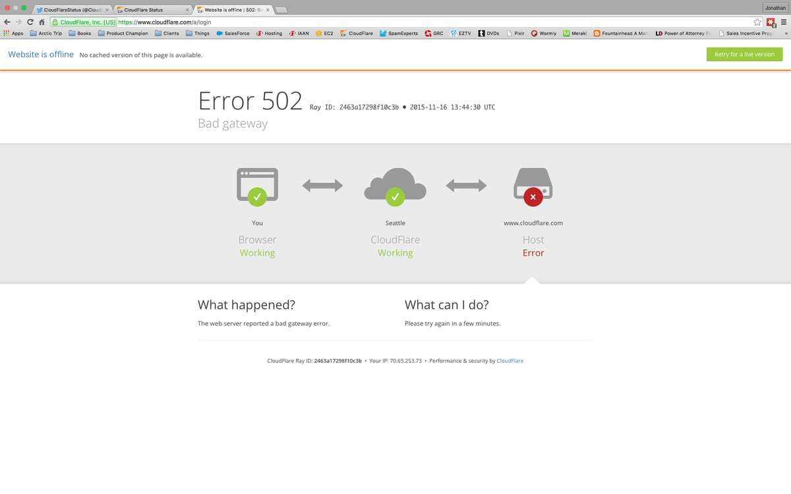Open the Power of Attorney bookmark
The image size is (791, 494).
(684, 33)
